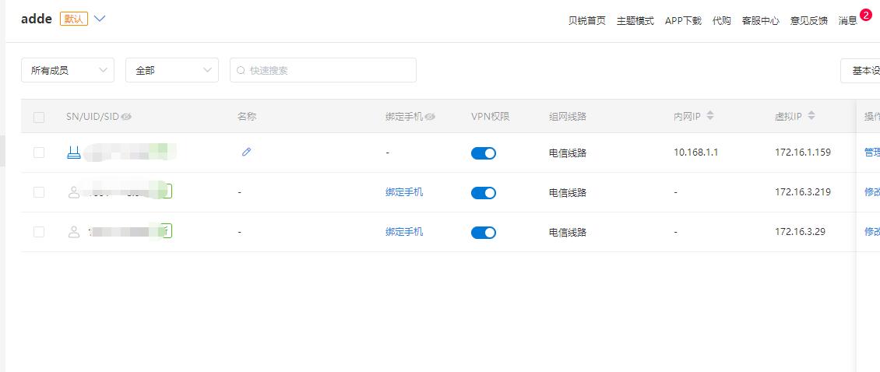Click 修改 link in 172.16.3.29 row

pos(872,231)
